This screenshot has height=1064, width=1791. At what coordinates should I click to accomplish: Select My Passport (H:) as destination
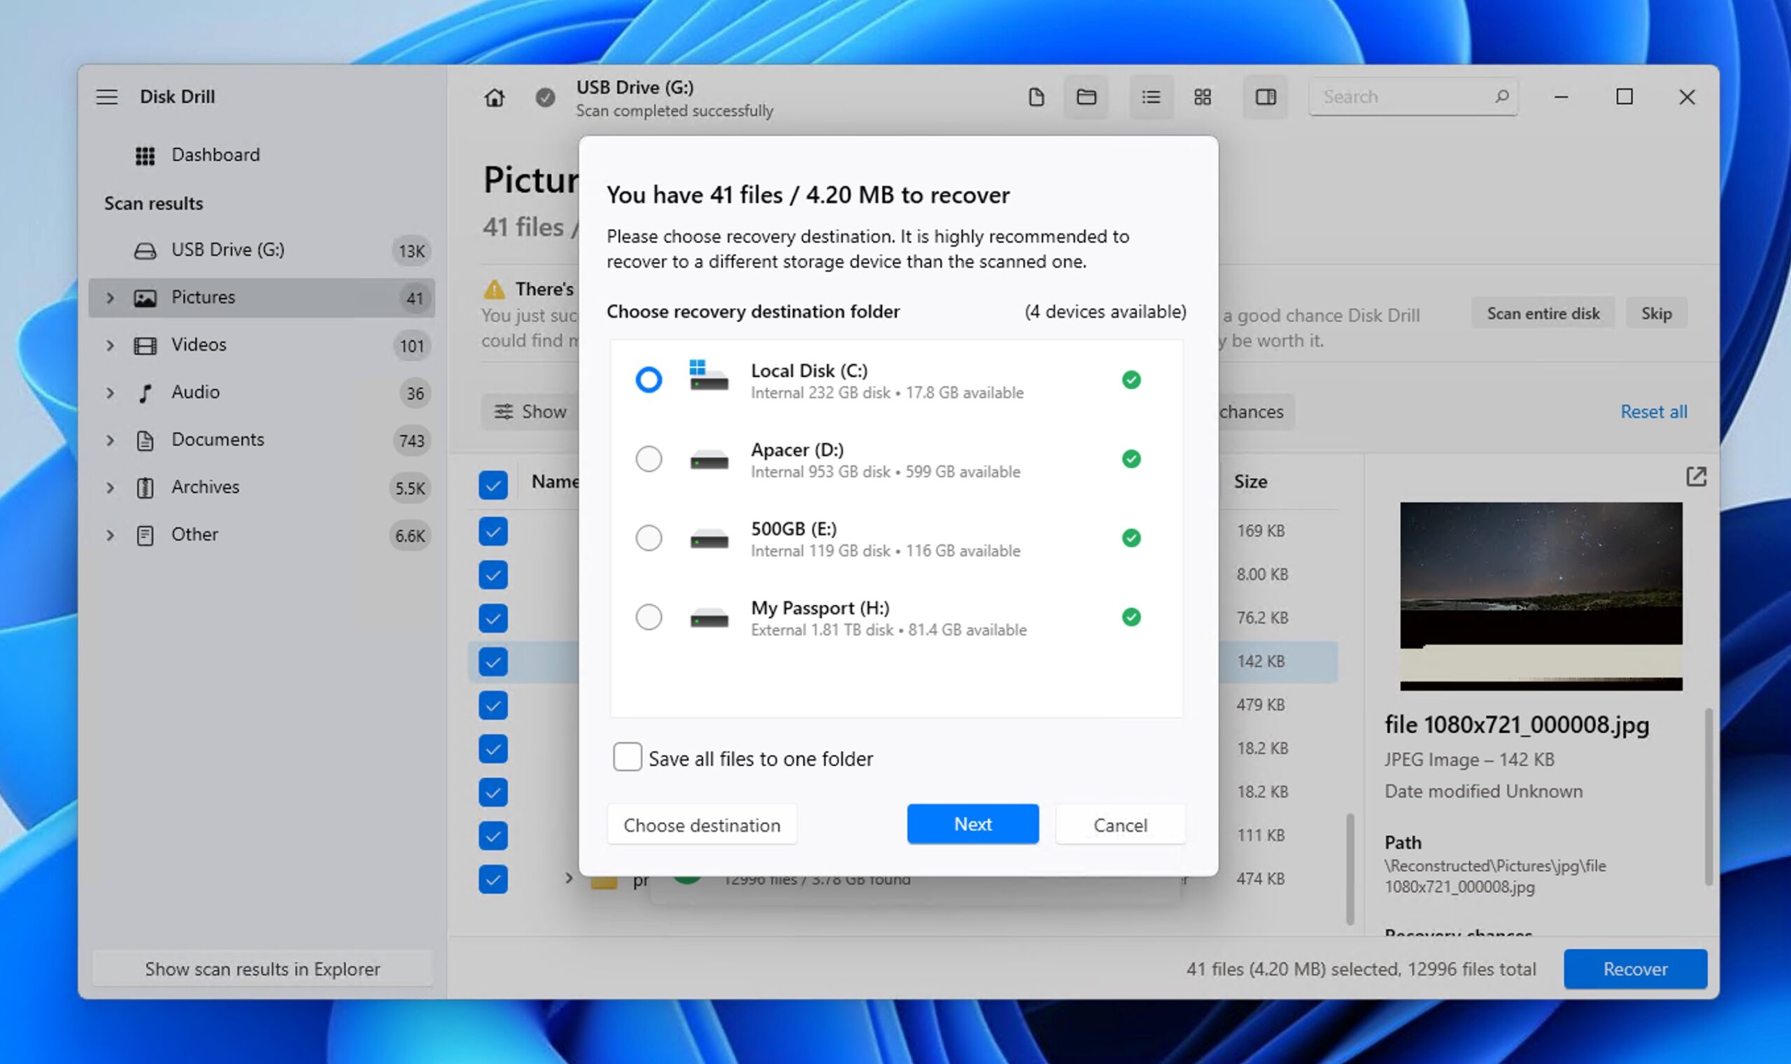(x=648, y=617)
